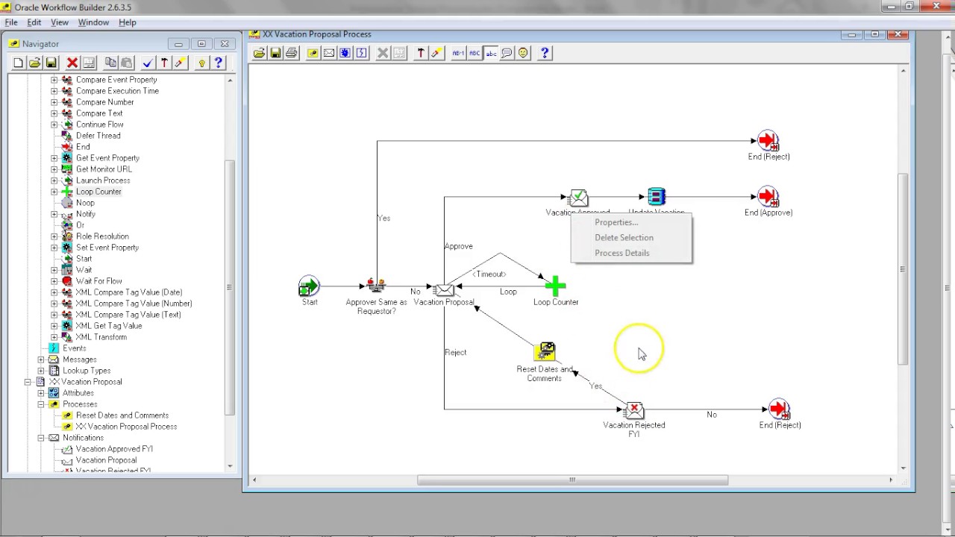955x537 pixels.
Task: Open the File menu
Action: click(x=11, y=22)
